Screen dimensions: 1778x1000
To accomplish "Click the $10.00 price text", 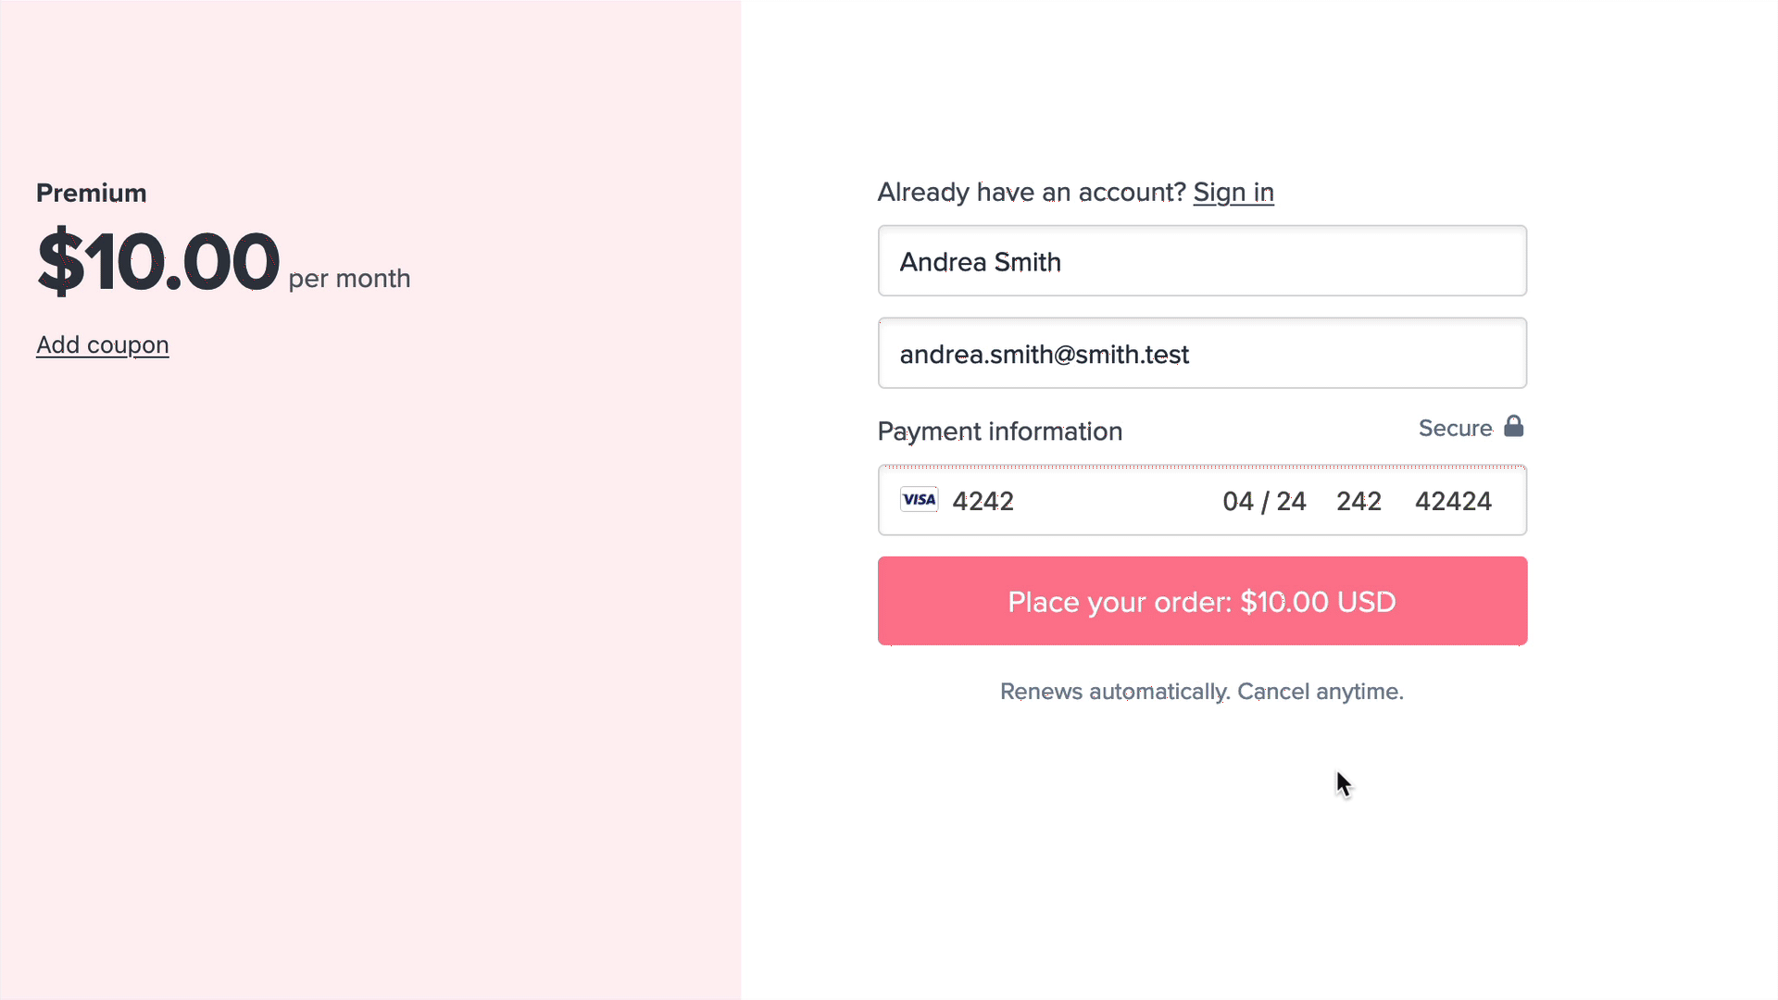I will pos(157,262).
